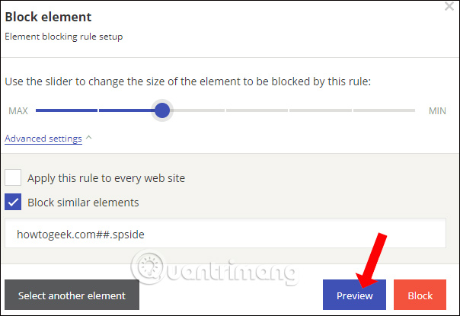460x316 pixels.
Task: Click the Block element dialog title
Action: (x=48, y=17)
